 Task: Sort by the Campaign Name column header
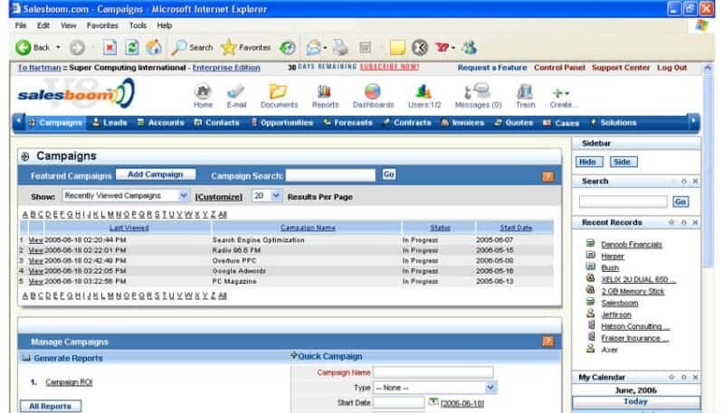(x=308, y=228)
